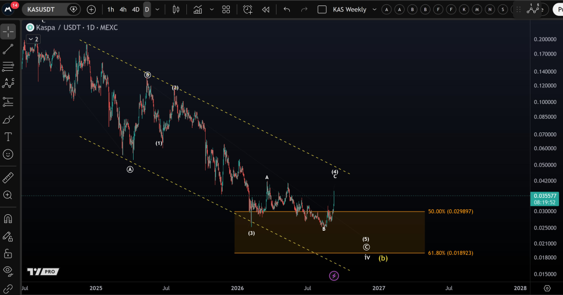563x295 pixels.
Task: Open the KAS Weekly layout dropdown
Action: coord(374,10)
